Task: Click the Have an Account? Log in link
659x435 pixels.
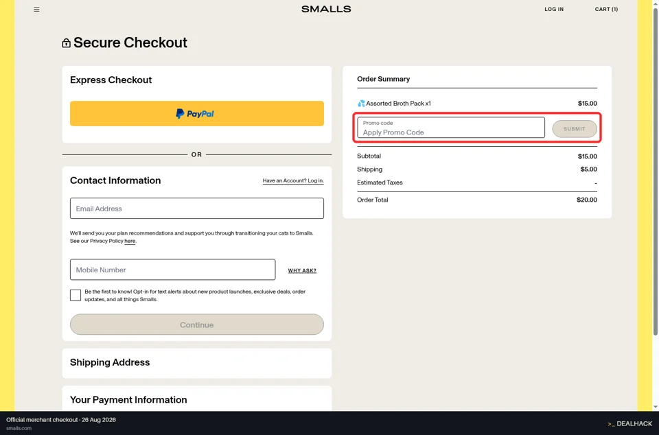Action: 293,180
